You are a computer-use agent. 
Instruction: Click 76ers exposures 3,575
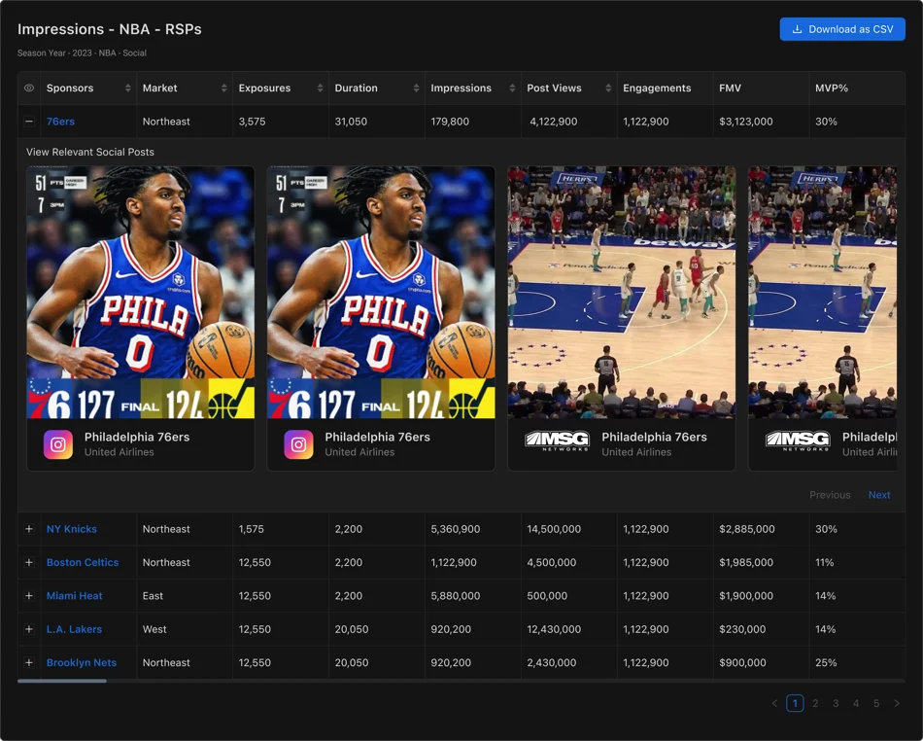252,122
